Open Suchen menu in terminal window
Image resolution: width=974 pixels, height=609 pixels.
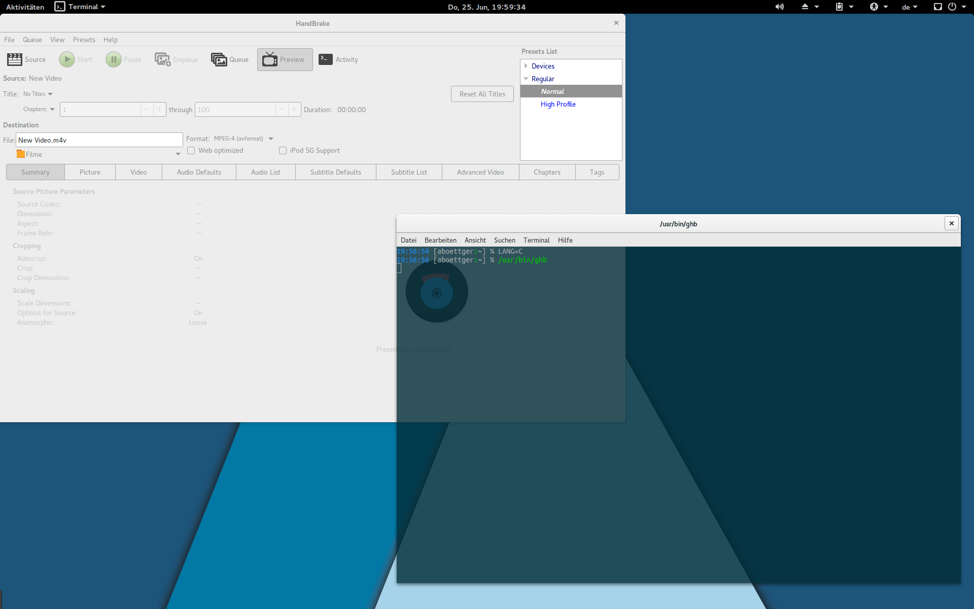click(505, 240)
